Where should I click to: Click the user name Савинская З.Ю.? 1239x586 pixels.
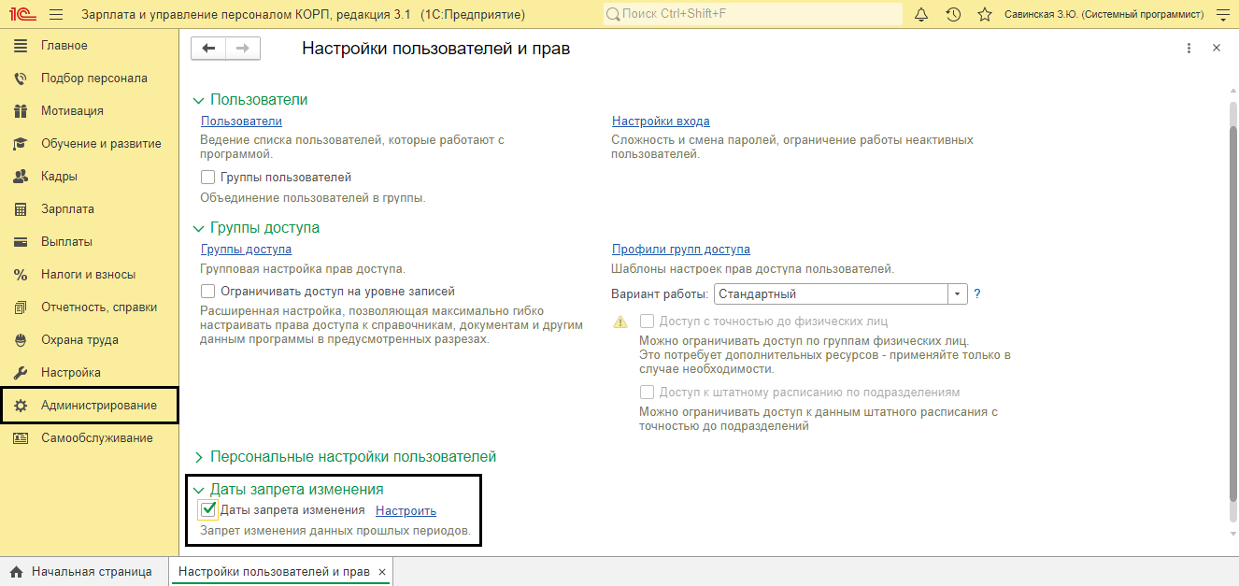(1104, 15)
